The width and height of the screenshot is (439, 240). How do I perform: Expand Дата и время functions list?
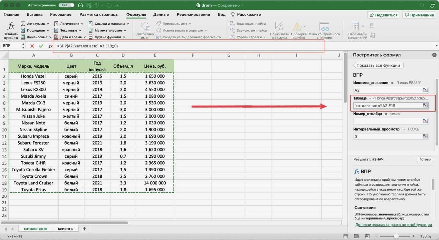[85, 37]
